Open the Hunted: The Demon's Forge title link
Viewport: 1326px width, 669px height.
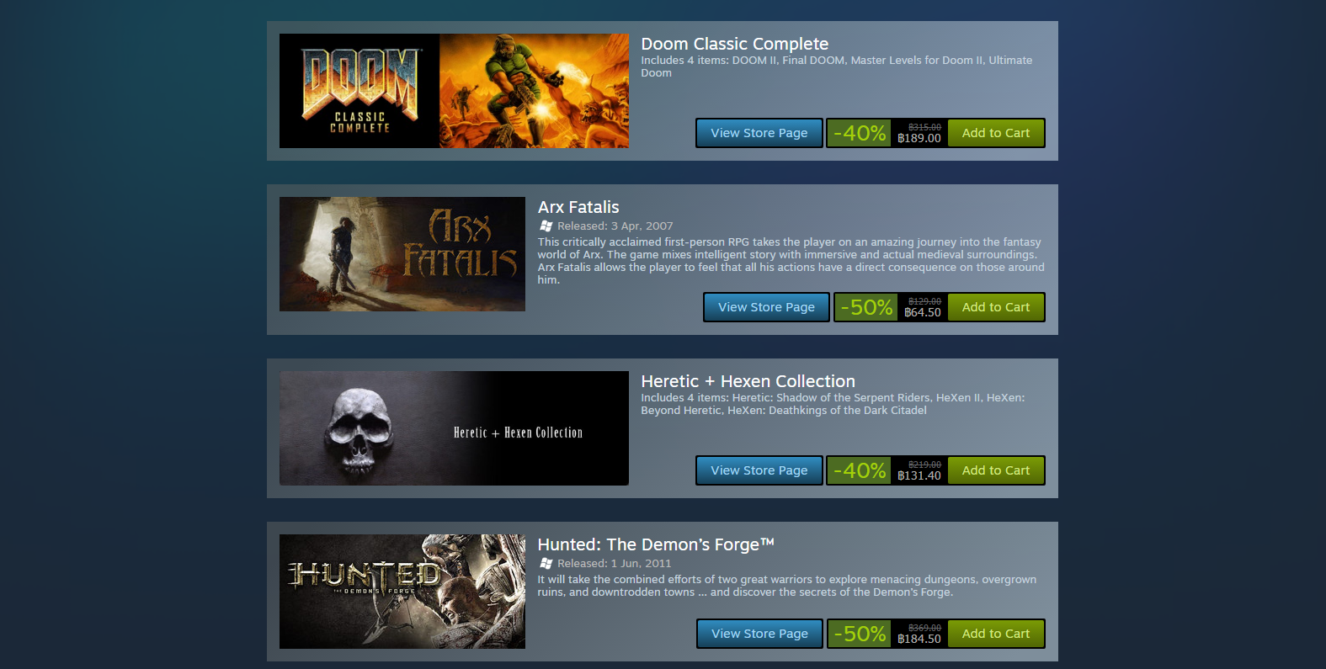(656, 544)
